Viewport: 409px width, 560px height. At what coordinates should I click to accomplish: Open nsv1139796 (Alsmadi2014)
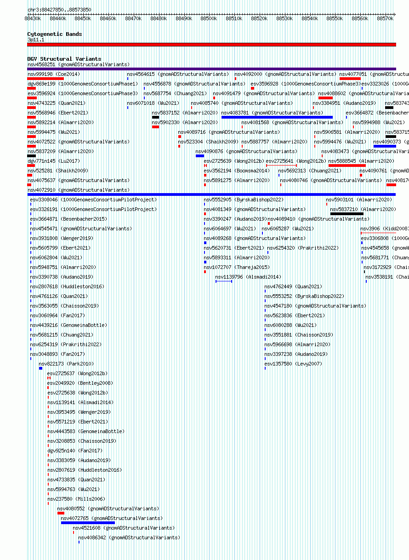coord(248,277)
